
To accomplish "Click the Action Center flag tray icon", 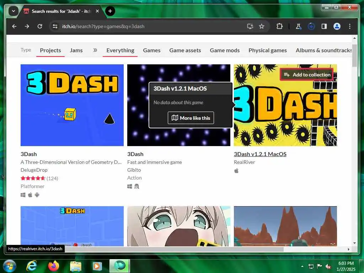I will (x=320, y=266).
